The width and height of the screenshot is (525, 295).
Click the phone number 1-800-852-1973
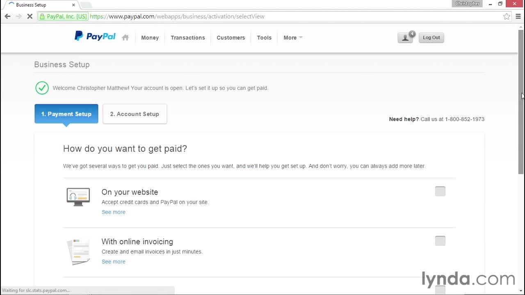(465, 119)
